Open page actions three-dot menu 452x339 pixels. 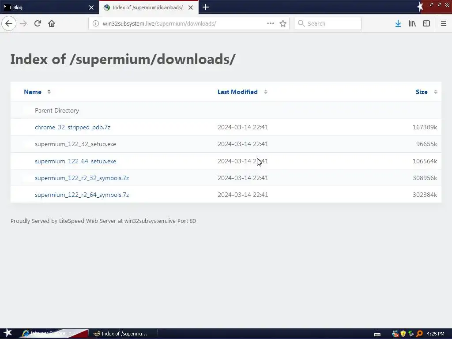tap(271, 23)
